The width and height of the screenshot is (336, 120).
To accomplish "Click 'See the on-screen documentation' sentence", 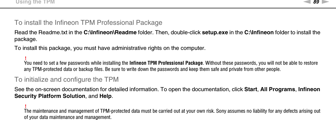I will 81,90.
